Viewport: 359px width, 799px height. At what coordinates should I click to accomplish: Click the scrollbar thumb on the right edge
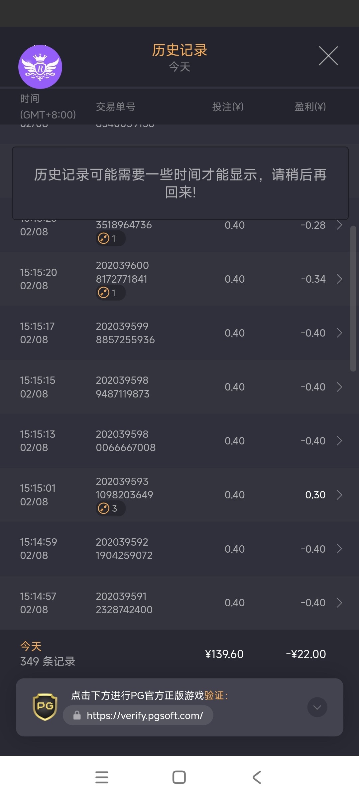click(353, 299)
